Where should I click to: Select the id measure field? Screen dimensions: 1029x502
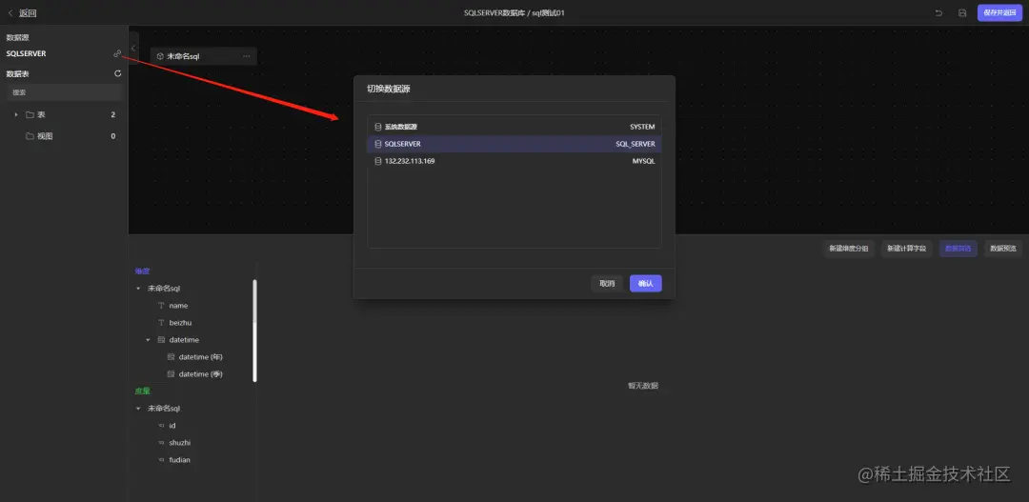[172, 426]
